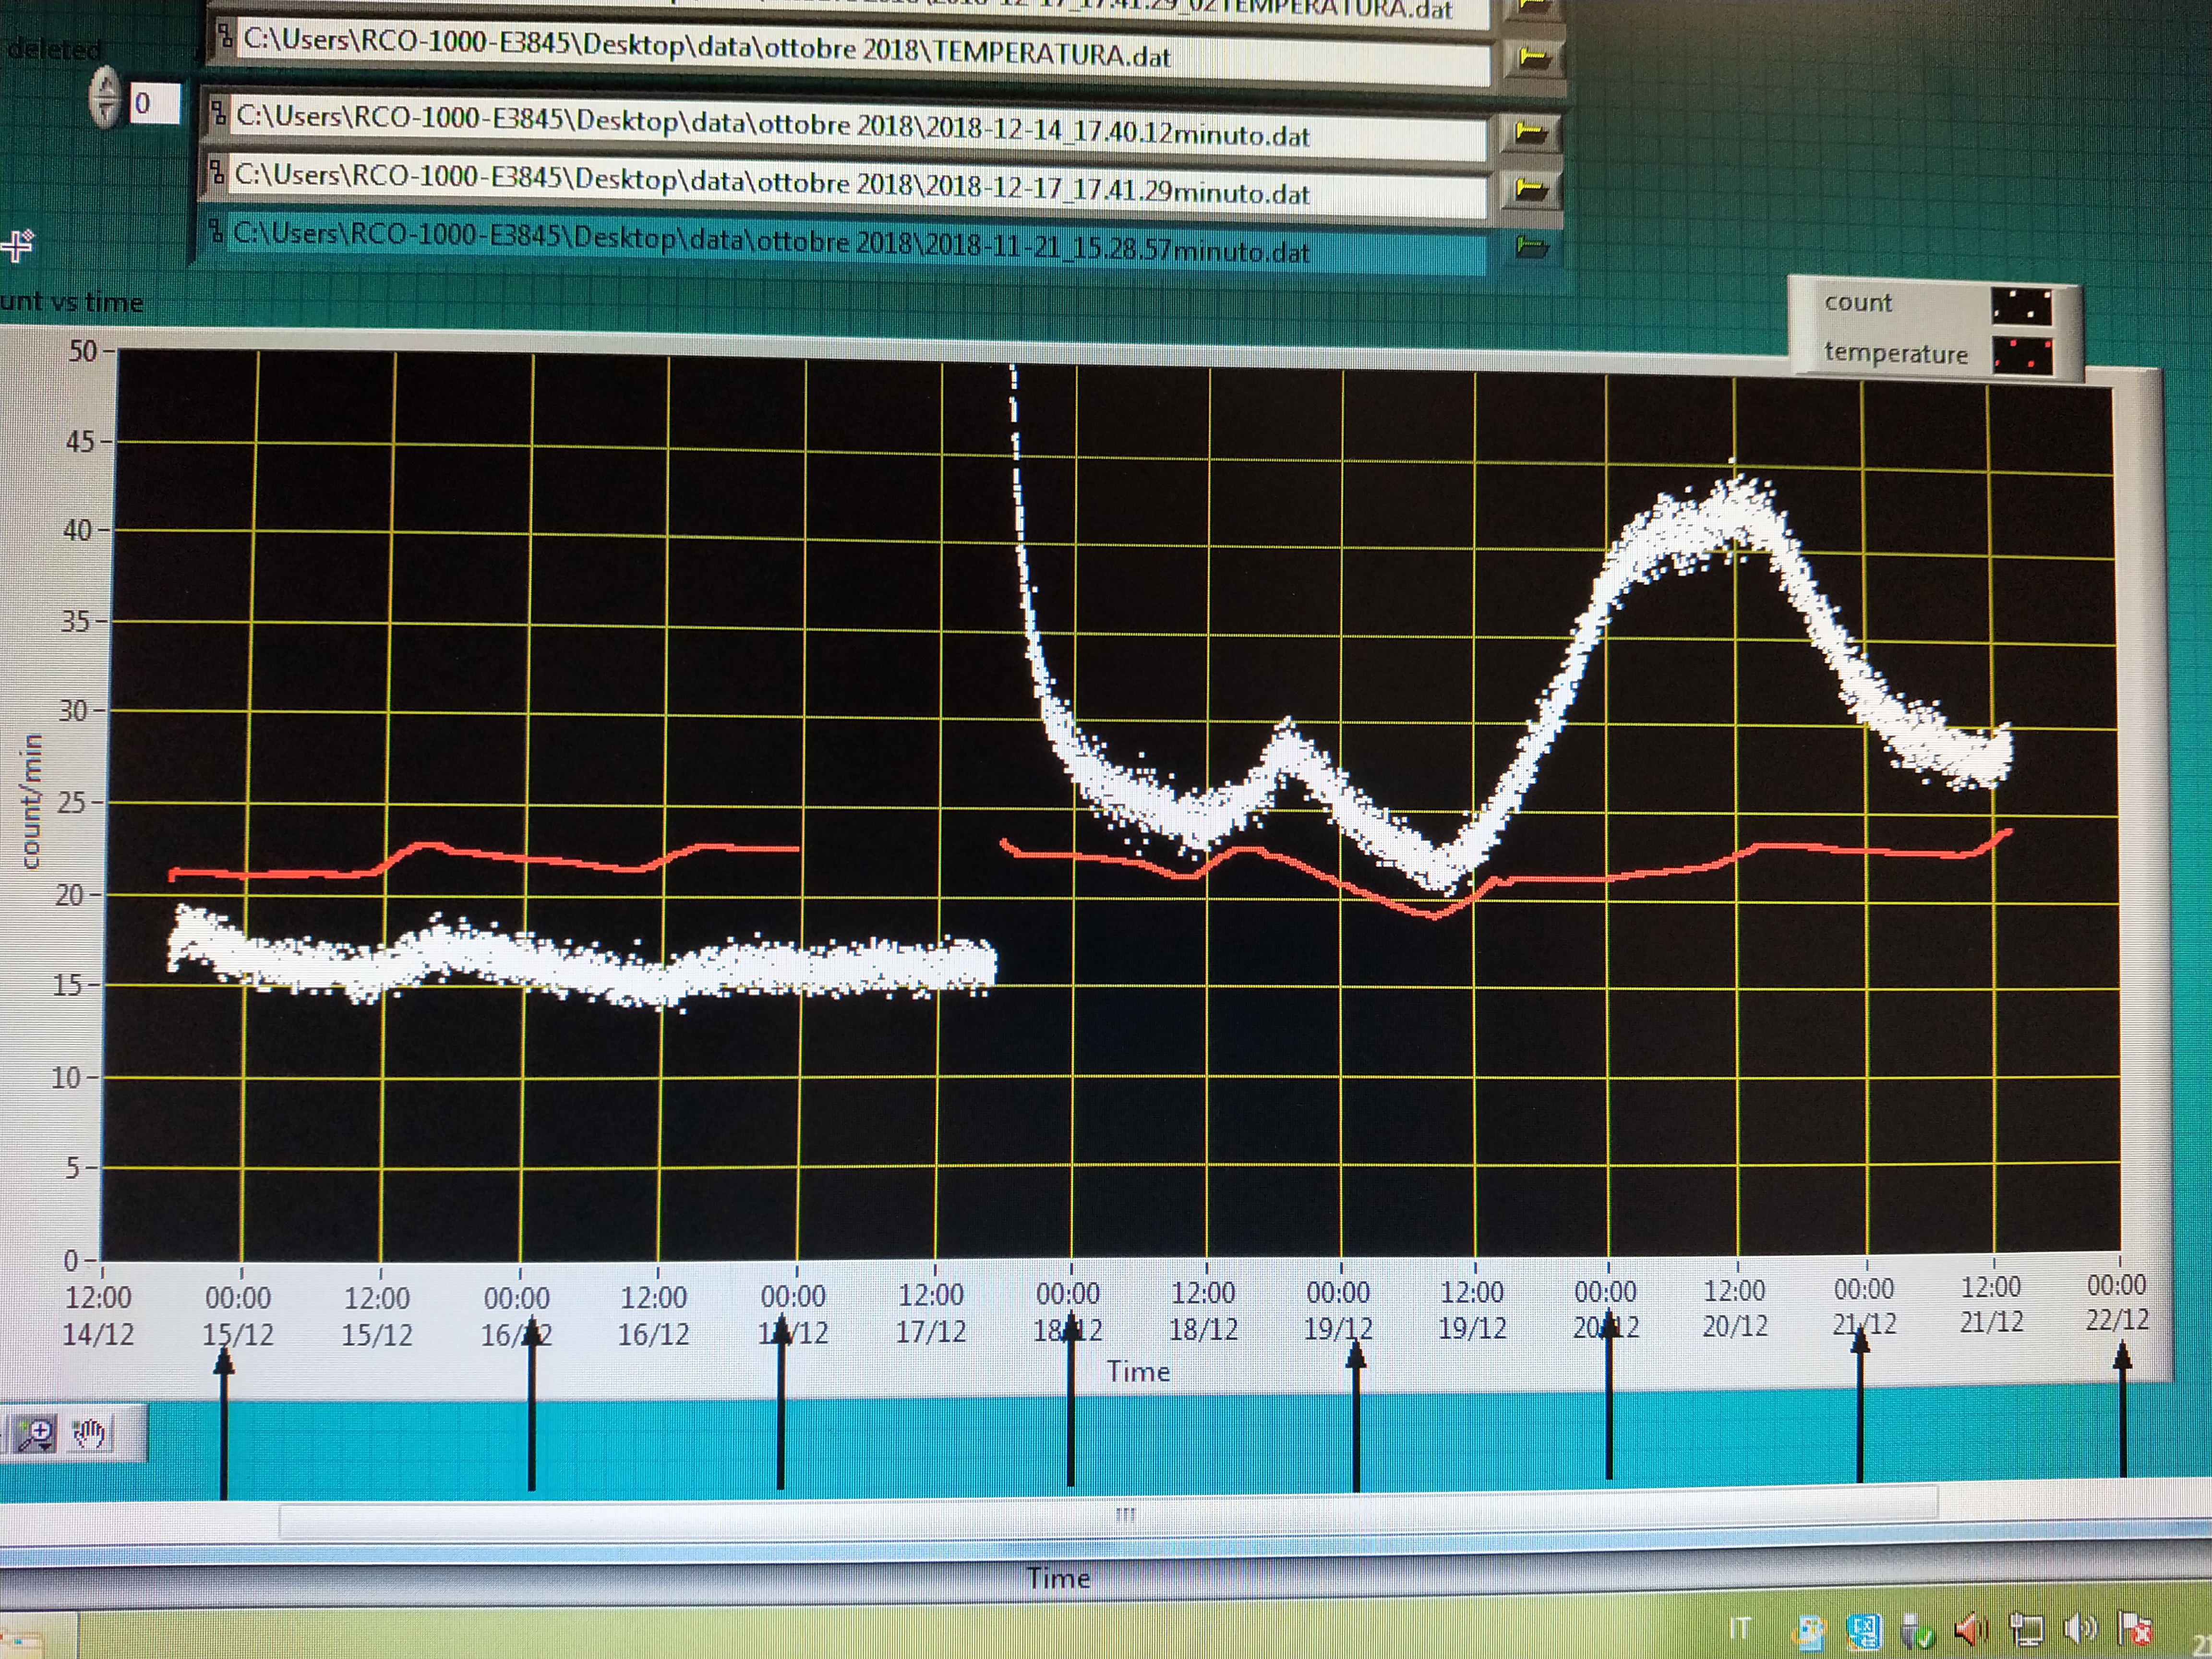2212x1659 pixels.
Task: Click the count plot legend swatch
Action: pos(2021,307)
